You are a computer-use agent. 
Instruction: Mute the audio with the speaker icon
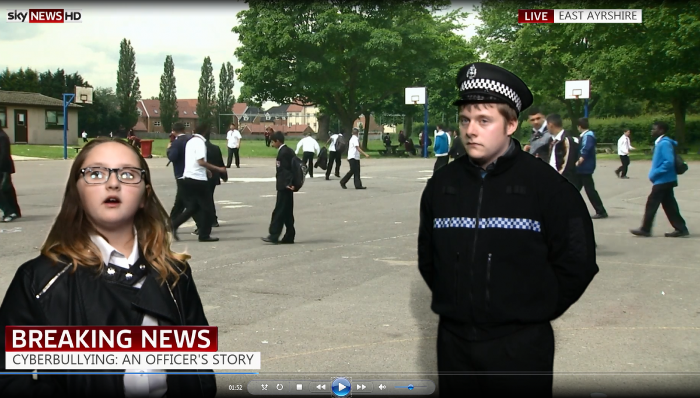point(381,387)
